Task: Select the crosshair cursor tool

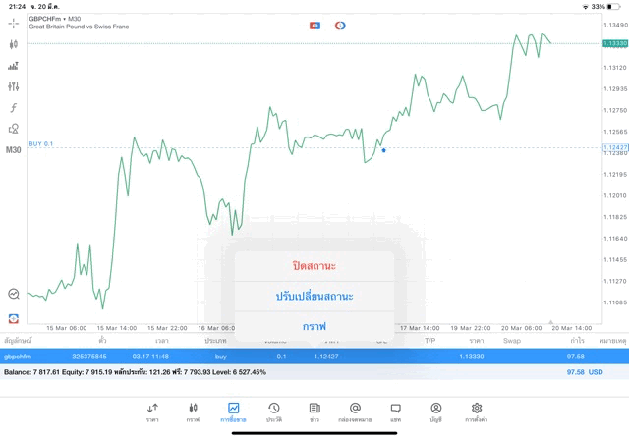Action: pos(13,24)
